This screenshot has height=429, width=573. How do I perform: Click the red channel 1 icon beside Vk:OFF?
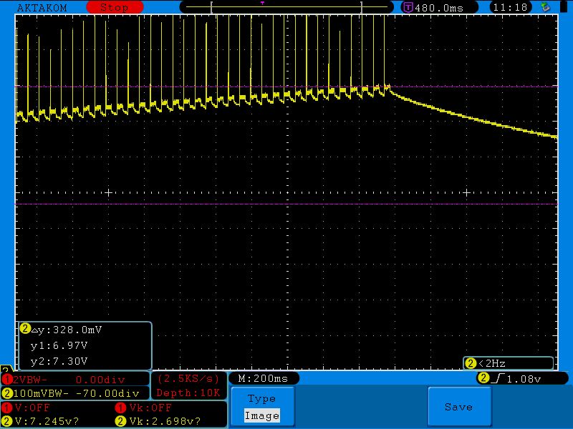(120, 408)
